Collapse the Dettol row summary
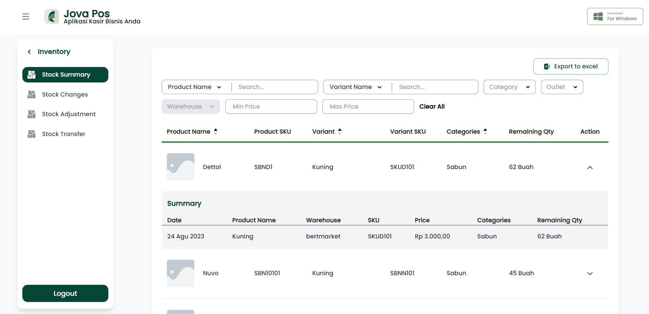This screenshot has width=649, height=314. (x=590, y=167)
